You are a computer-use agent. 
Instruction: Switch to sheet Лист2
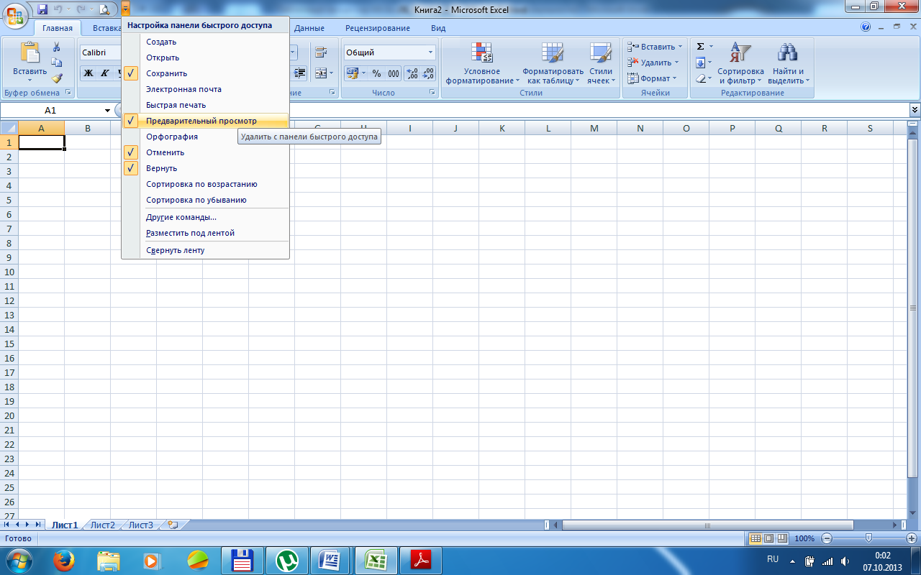tap(103, 525)
